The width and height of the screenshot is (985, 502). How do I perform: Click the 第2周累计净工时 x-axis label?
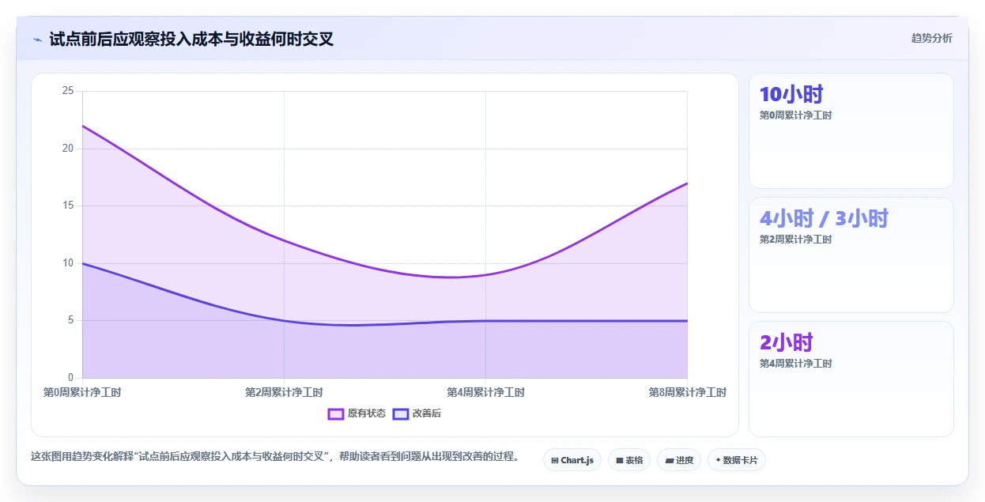pyautogui.click(x=284, y=392)
